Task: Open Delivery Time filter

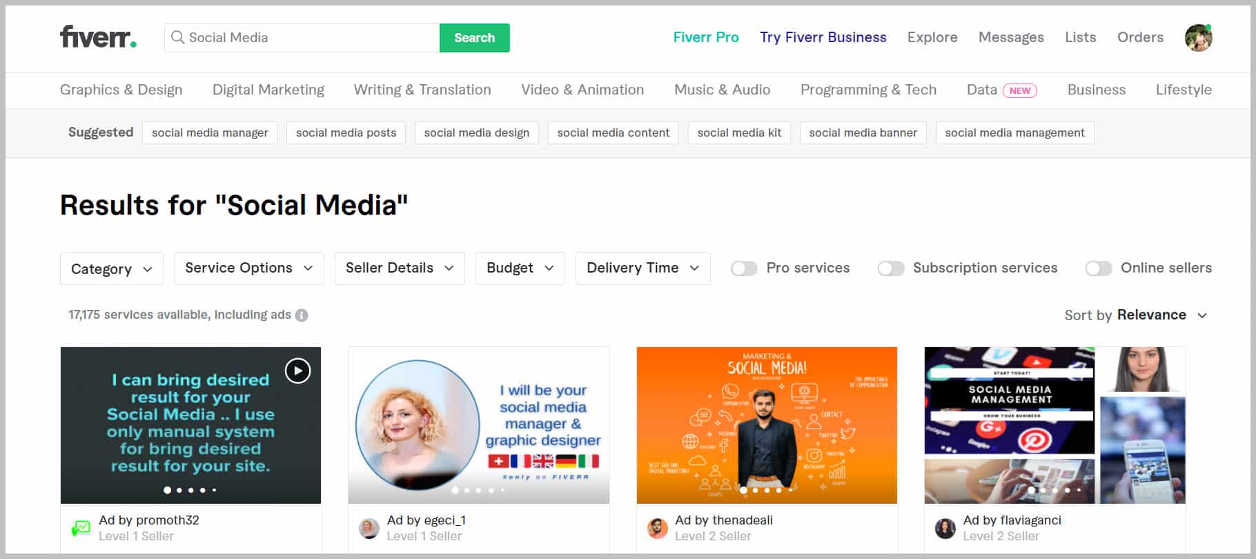Action: (x=643, y=268)
